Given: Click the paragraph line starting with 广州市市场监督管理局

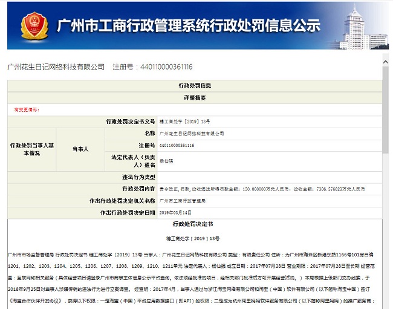Looking at the screenshot, I should (x=190, y=255).
